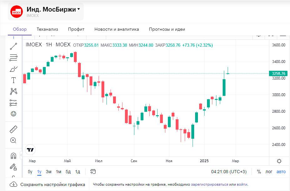The height and width of the screenshot is (191, 290).
Task: Expand the Инд. МосБиржи instrument dropdown
Action: coord(79,9)
